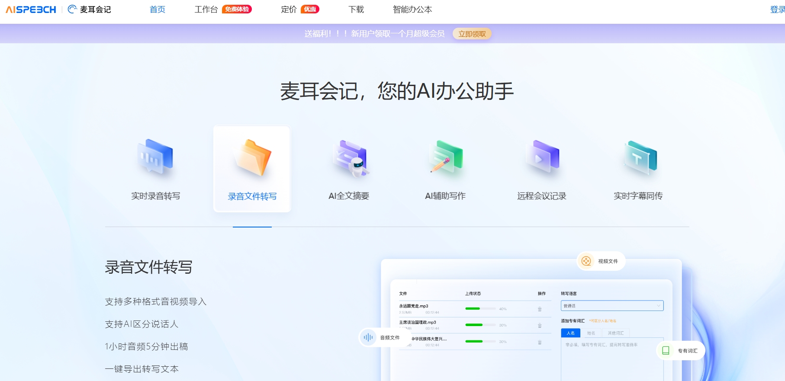Click the text 支持AI区分说话人

click(x=142, y=324)
